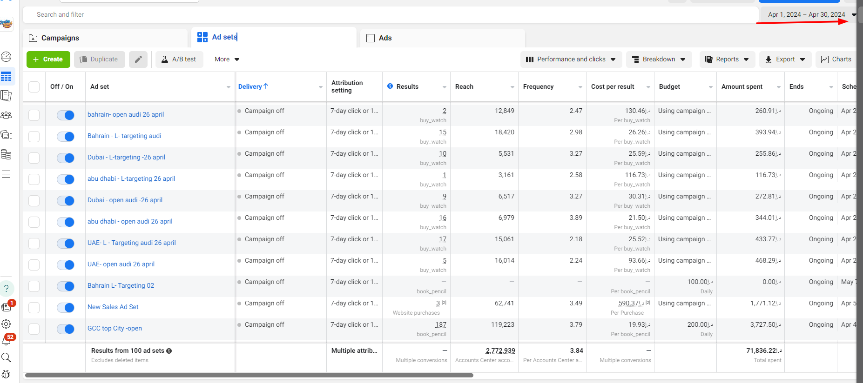This screenshot has height=383, width=863.
Task: Click the pencil edit icon button
Action: point(138,59)
